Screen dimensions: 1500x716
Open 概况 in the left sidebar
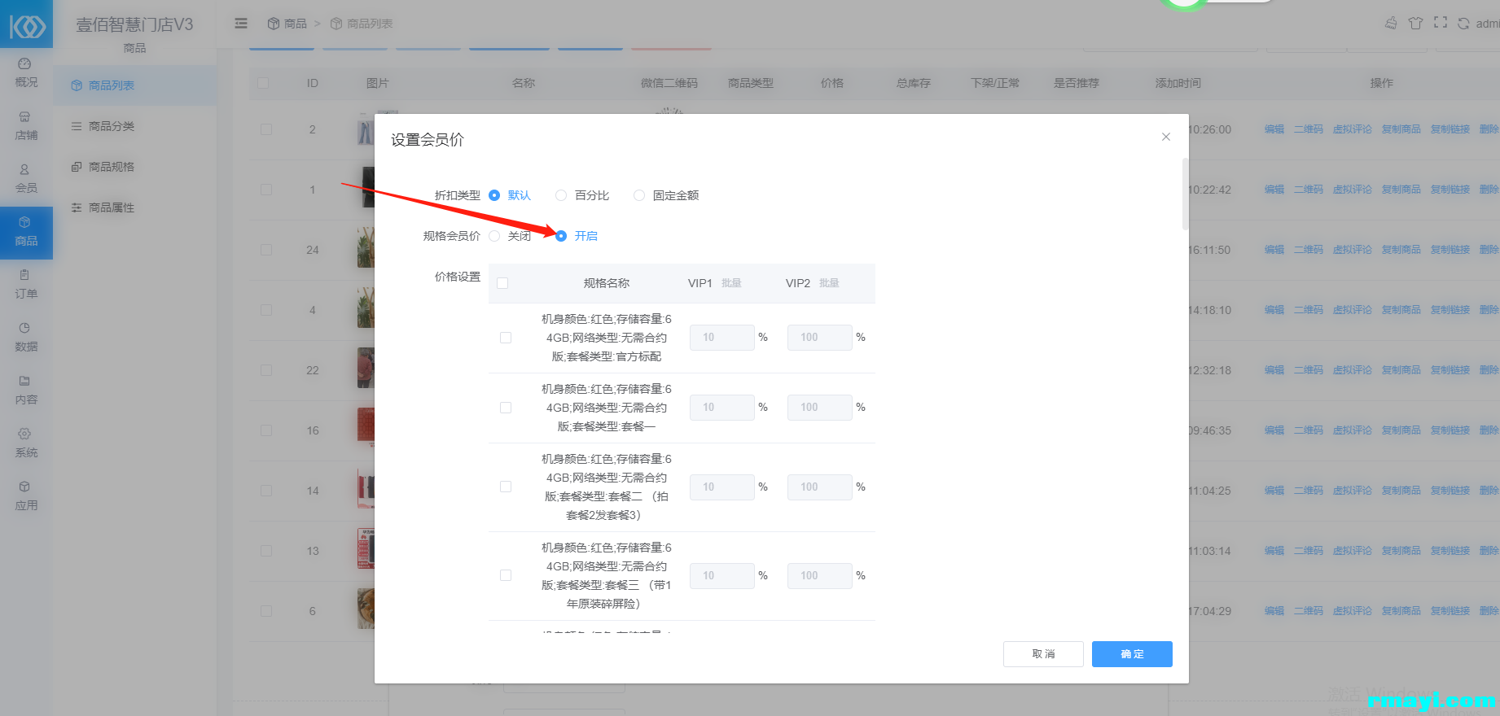point(26,73)
